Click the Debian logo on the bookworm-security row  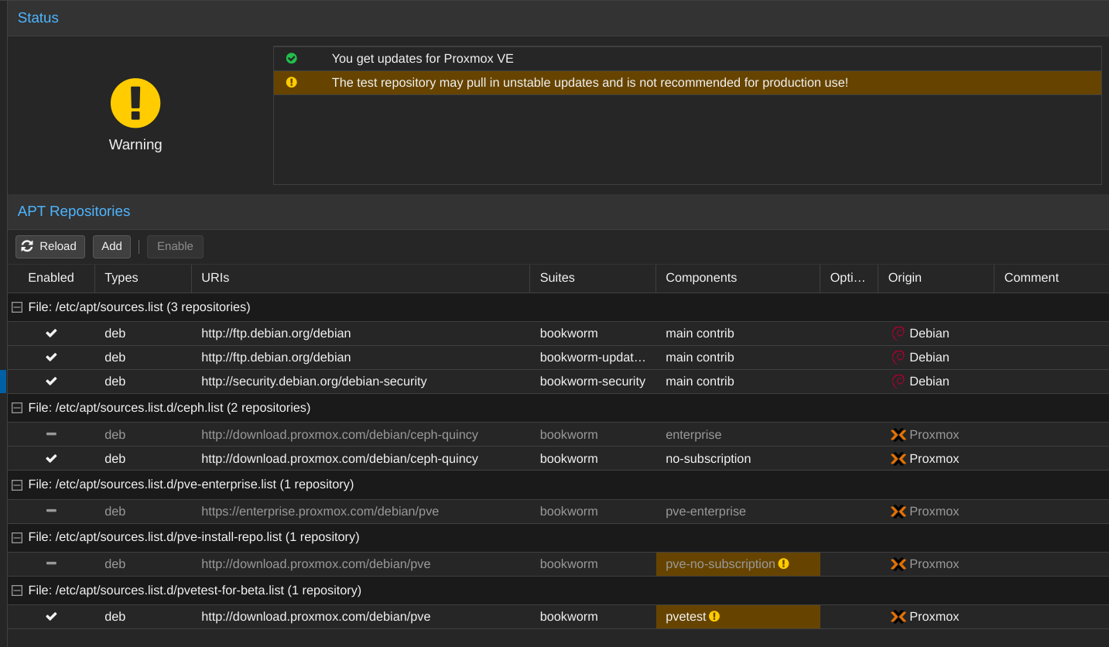[x=898, y=381]
